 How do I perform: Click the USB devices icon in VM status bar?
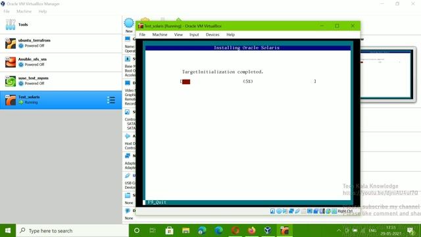tap(297, 211)
